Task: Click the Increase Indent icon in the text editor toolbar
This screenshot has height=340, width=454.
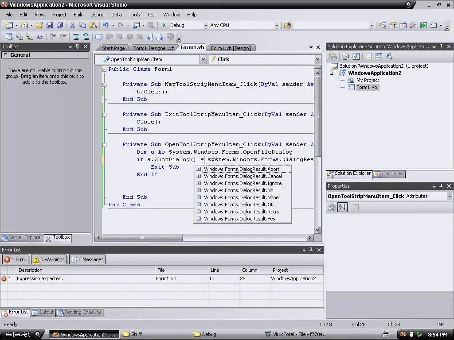Action: coord(63,36)
